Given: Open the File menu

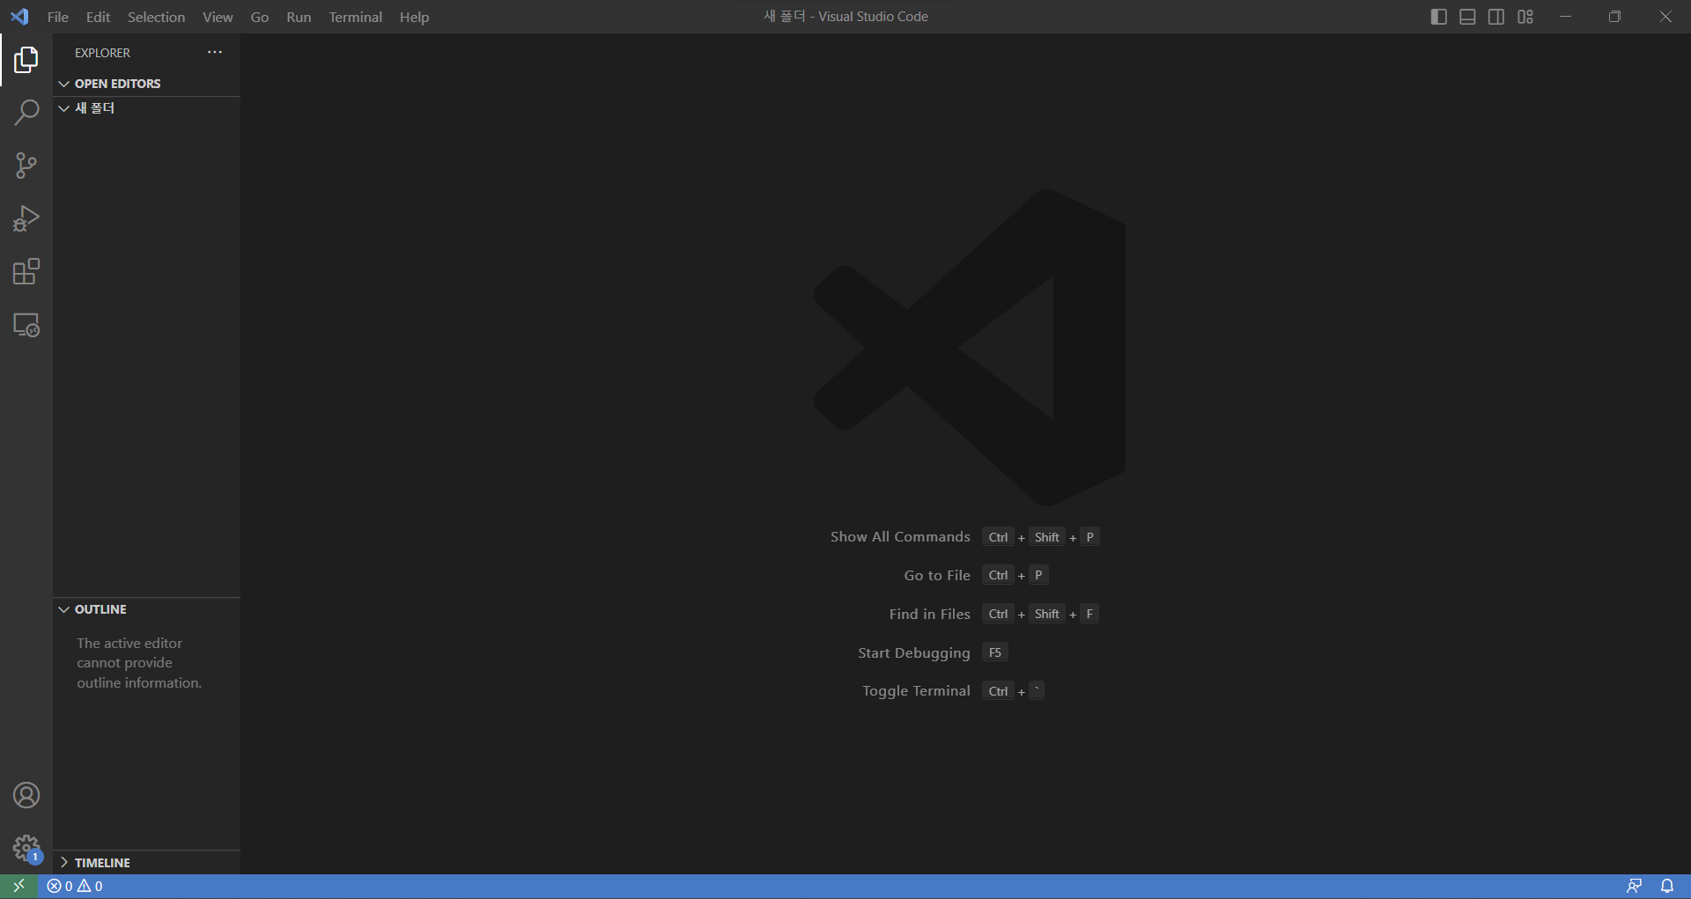Looking at the screenshot, I should pos(58,17).
